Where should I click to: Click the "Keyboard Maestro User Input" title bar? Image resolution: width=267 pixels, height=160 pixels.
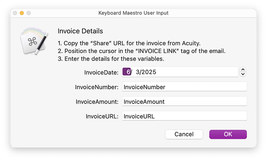[x=133, y=13]
